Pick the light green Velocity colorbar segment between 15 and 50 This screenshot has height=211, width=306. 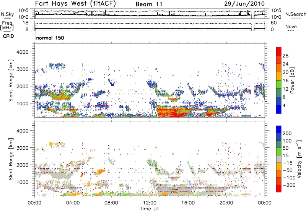coord(279,152)
